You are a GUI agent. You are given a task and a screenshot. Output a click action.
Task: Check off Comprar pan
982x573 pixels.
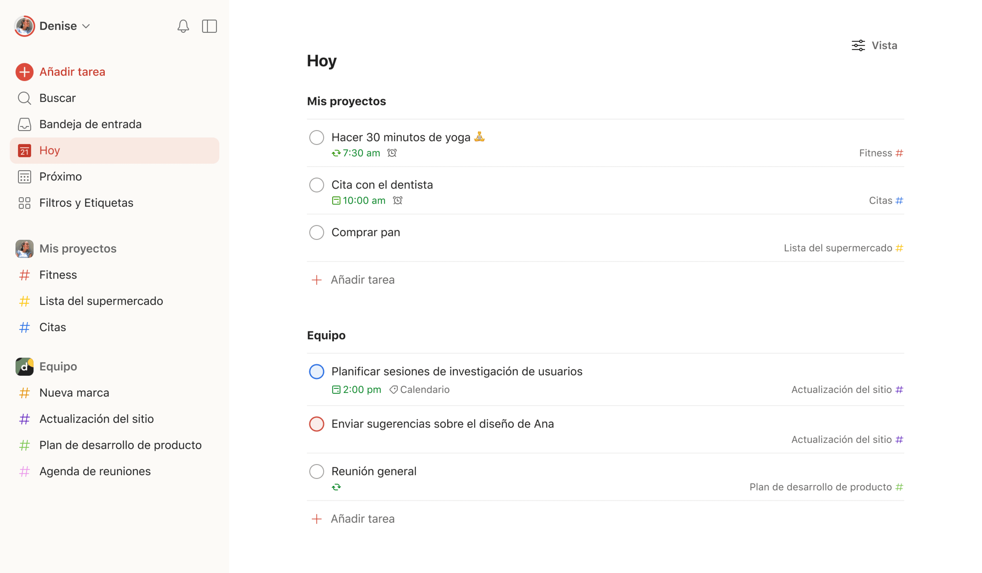coord(317,232)
